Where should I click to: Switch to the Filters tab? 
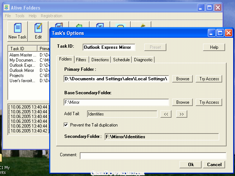[81, 60]
